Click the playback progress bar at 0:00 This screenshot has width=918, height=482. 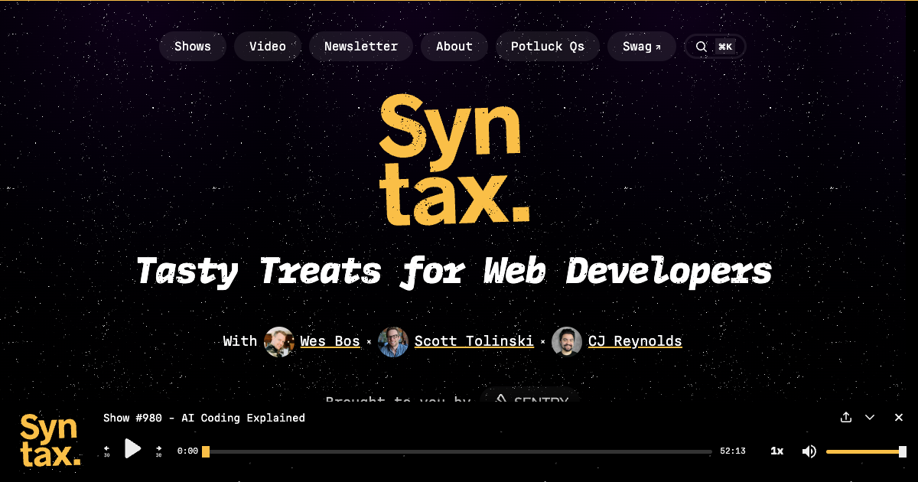pos(205,451)
